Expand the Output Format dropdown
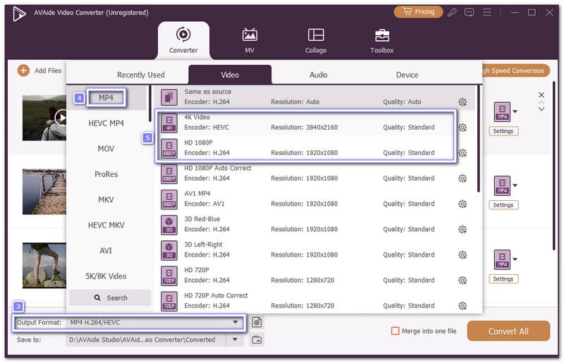The image size is (564, 363). coord(236,323)
